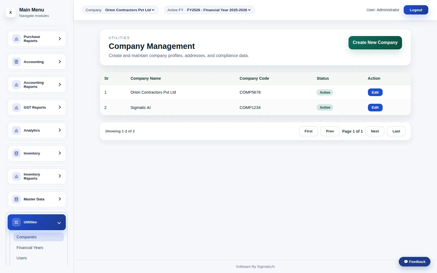Click the Analytics chart icon
437x273 pixels.
[16, 130]
